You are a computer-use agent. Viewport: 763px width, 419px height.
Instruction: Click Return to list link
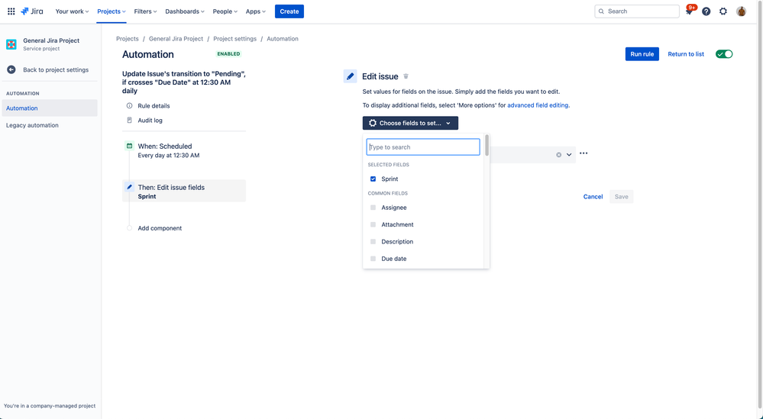686,54
